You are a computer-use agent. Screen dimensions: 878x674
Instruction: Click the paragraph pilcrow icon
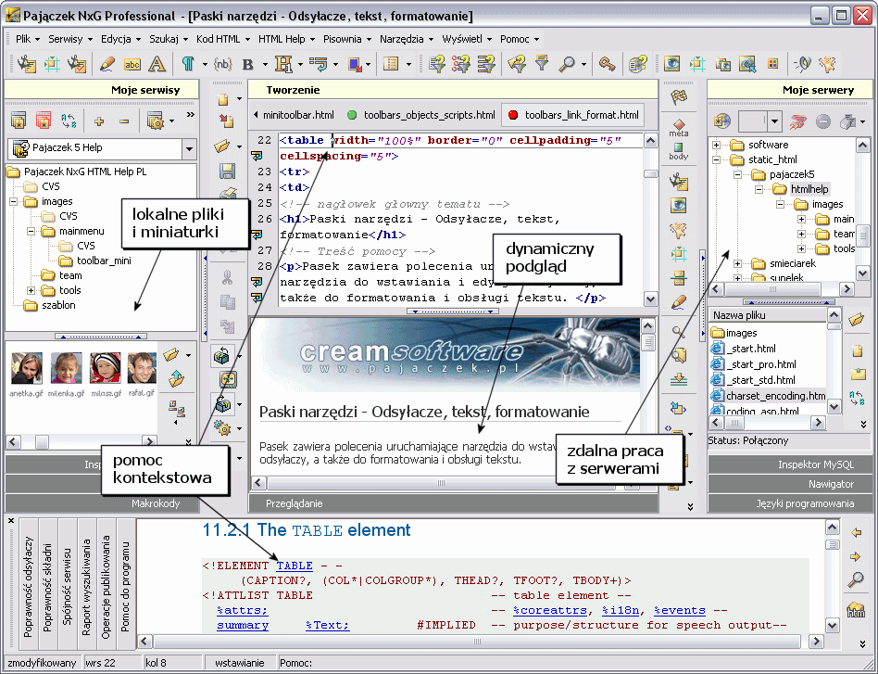[188, 64]
